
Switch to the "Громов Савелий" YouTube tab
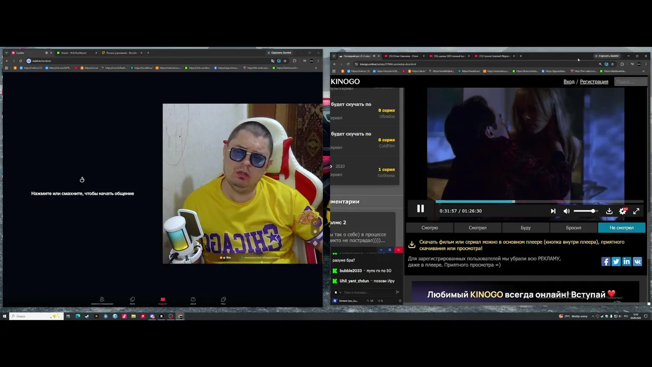click(x=494, y=56)
